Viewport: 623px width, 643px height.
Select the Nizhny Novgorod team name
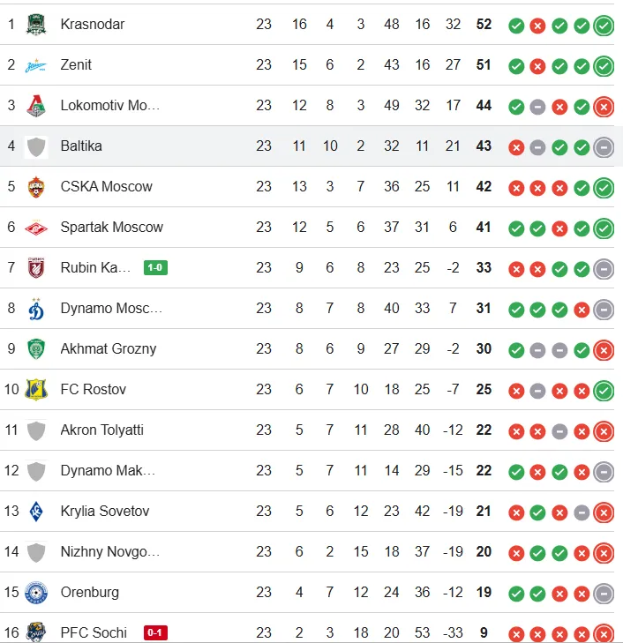click(110, 551)
